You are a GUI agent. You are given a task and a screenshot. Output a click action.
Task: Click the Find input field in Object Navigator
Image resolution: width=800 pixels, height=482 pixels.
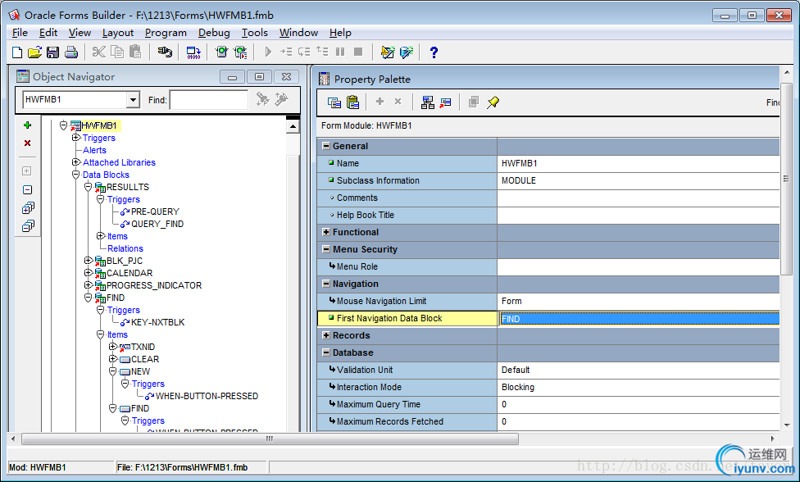209,100
